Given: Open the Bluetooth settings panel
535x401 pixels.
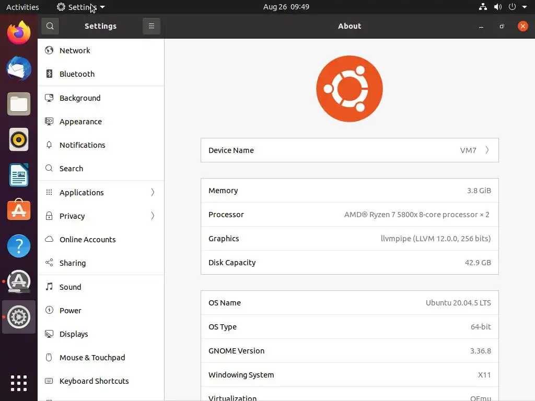Looking at the screenshot, I should [x=101, y=74].
